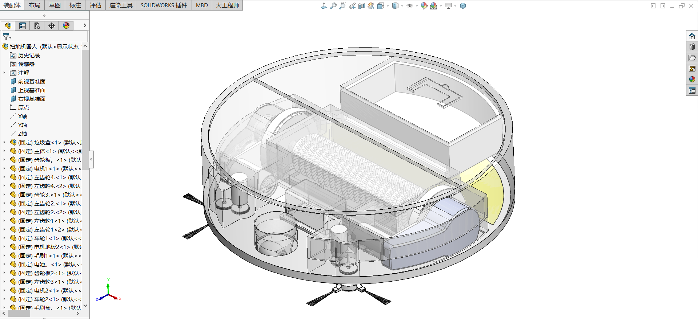Select the 扫地机器人 root assembly node
This screenshot has width=698, height=319.
click(x=41, y=46)
